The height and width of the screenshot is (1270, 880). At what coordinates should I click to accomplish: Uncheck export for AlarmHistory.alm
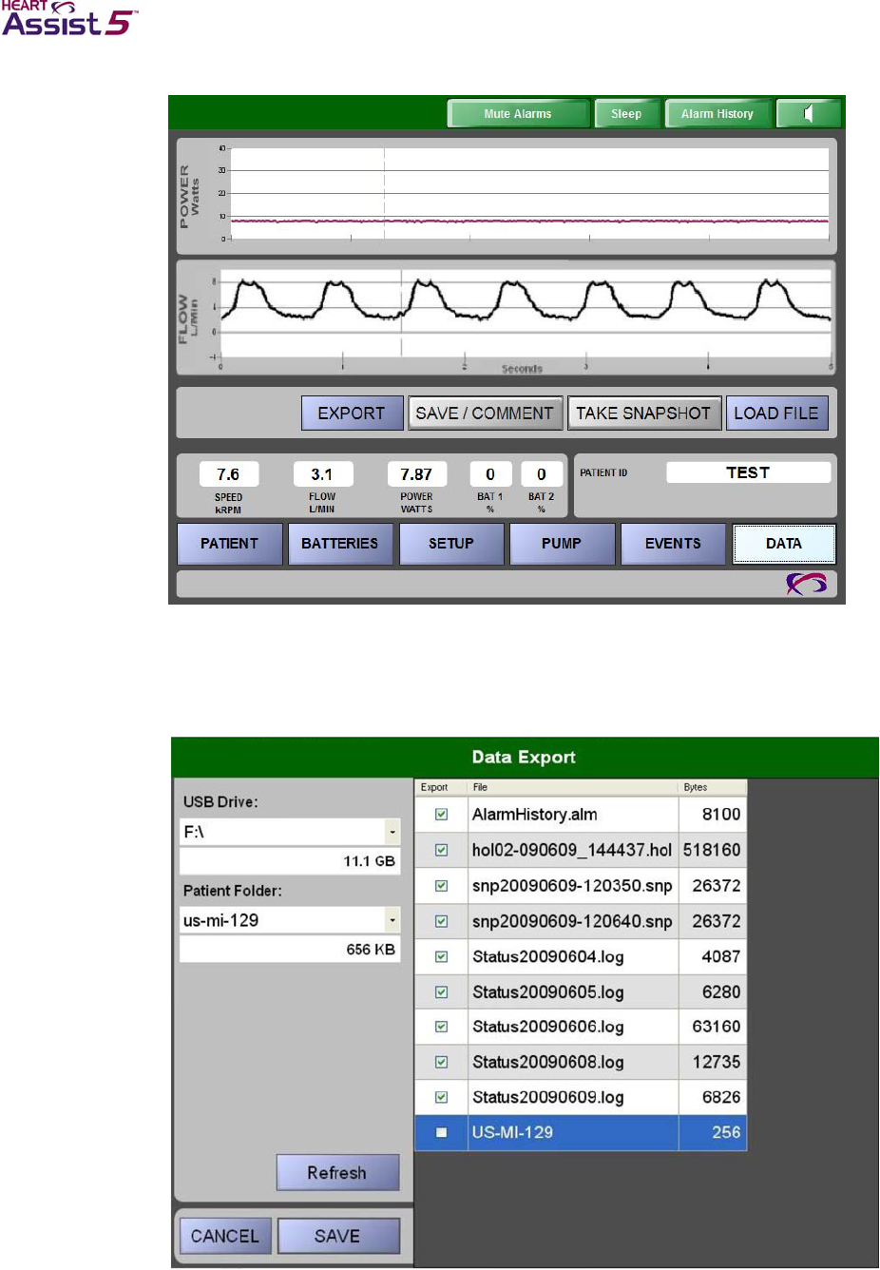[441, 815]
